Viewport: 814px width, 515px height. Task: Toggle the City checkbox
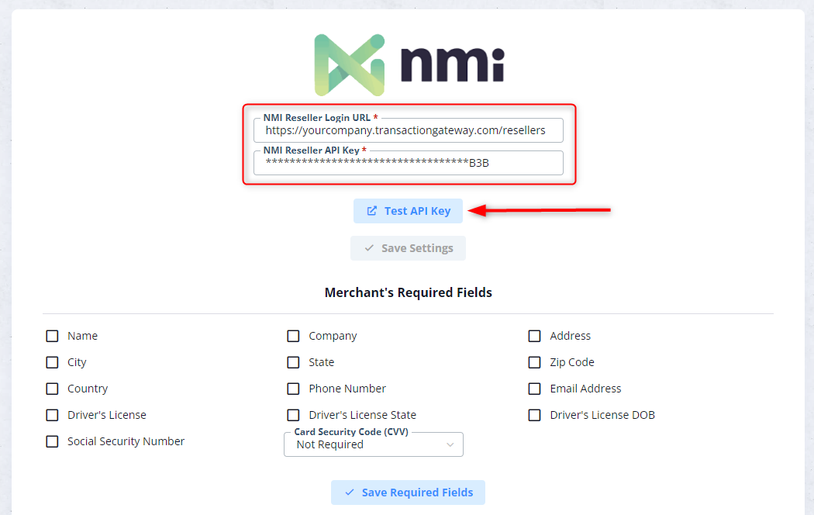[52, 362]
